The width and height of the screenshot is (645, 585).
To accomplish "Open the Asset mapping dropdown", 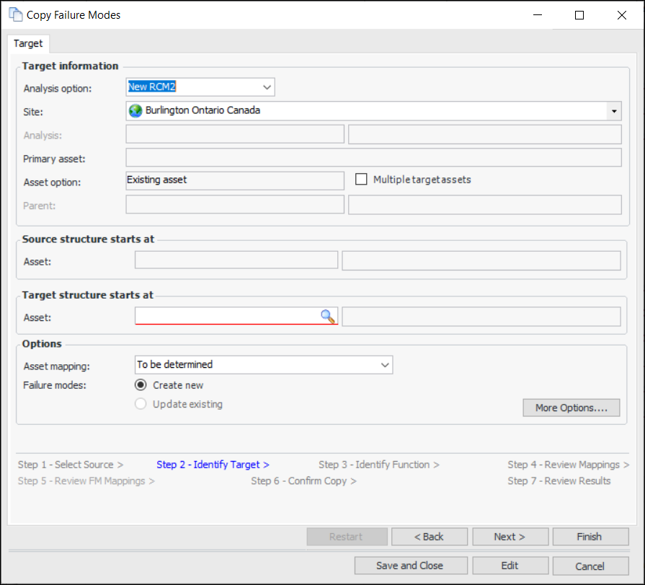I will [x=385, y=365].
